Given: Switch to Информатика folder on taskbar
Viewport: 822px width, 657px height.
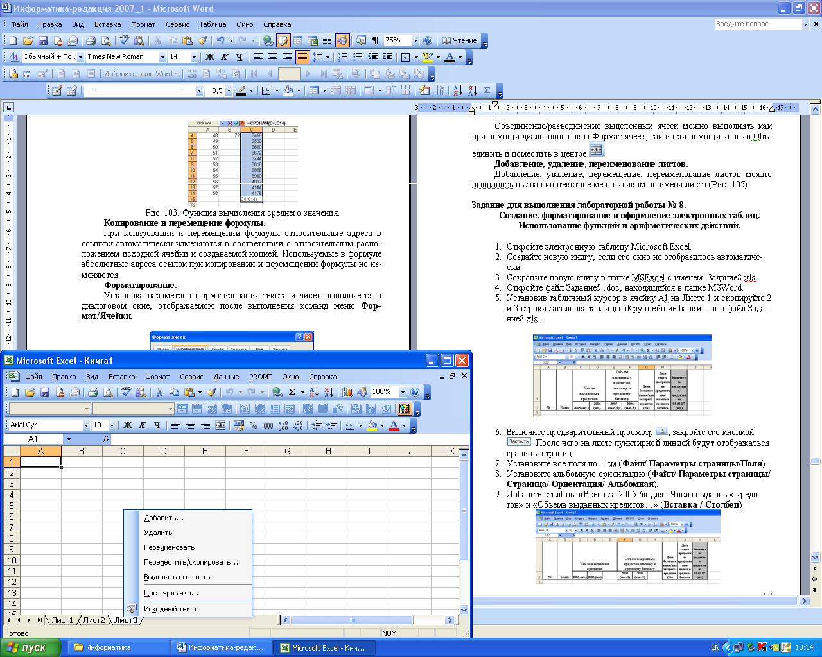Looking at the screenshot, I should [x=119, y=647].
